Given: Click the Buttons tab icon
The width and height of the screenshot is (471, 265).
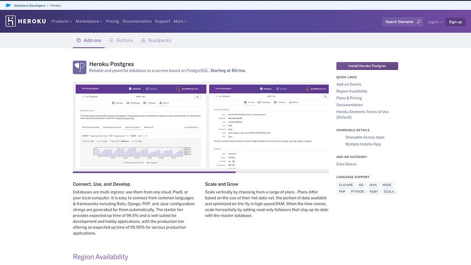Looking at the screenshot, I should pos(111,40).
